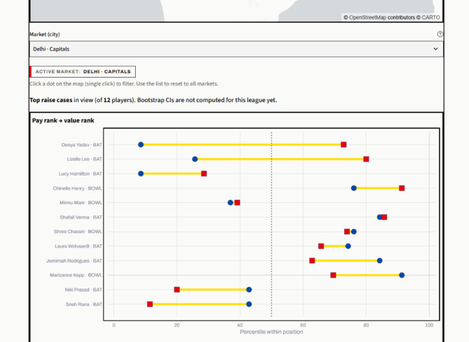Click Sneh Rana's red value square
Image resolution: width=469 pixels, height=342 pixels.
point(150,304)
